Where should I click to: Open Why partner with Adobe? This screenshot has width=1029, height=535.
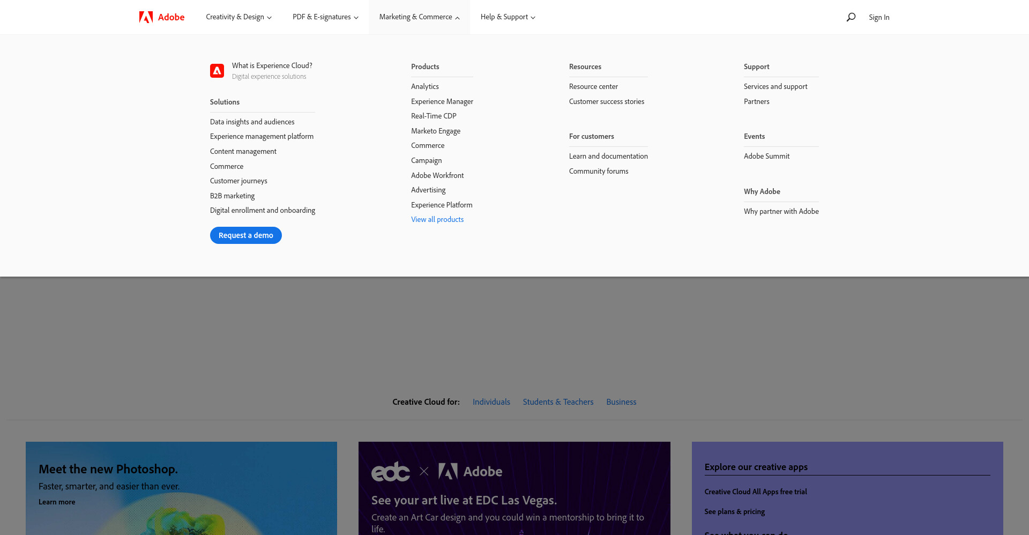point(781,211)
